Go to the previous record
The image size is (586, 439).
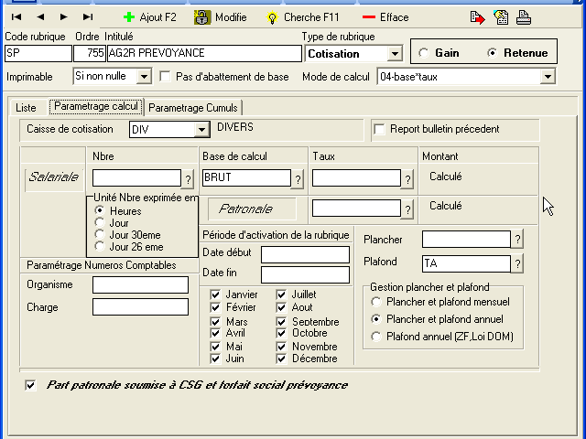pos(40,17)
